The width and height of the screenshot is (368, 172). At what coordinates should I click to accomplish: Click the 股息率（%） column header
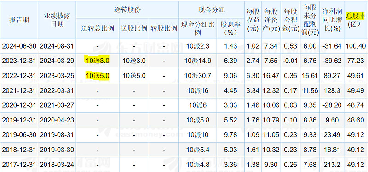tap(230, 28)
